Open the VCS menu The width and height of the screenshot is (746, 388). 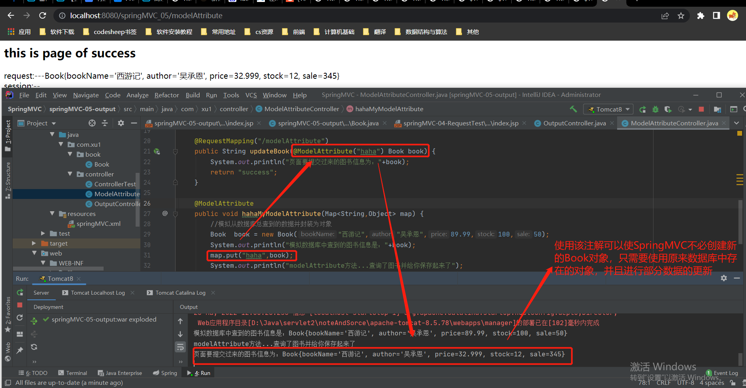coord(251,95)
